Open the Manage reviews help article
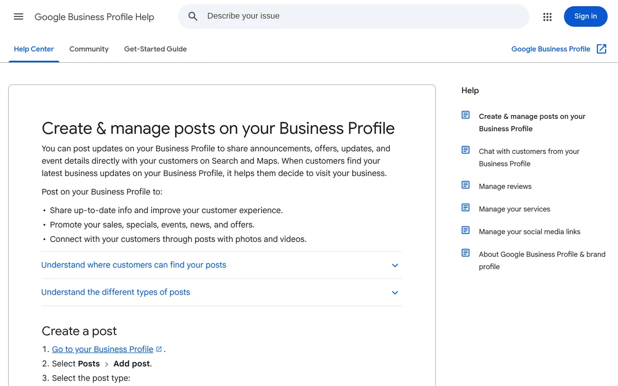Screen dimensions: 618x386 (x=505, y=186)
